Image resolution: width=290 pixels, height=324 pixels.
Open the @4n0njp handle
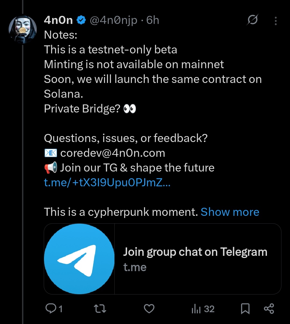(x=113, y=20)
